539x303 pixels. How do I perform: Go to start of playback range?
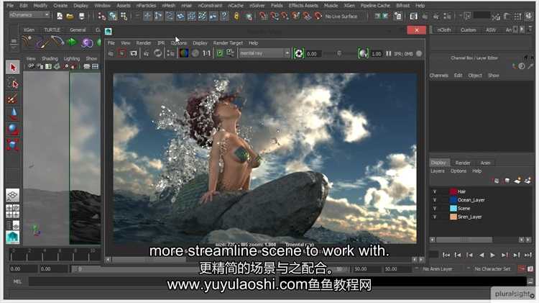pyautogui.click(x=446, y=255)
